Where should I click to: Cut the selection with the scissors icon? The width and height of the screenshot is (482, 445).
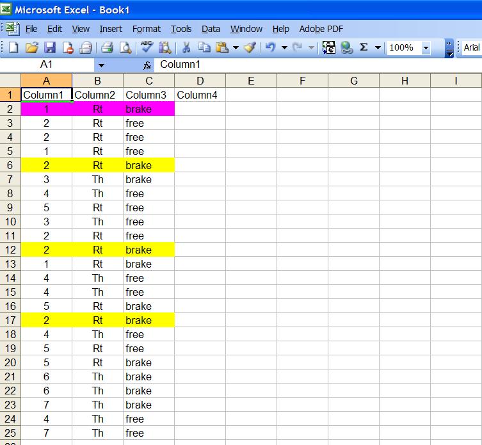point(186,47)
